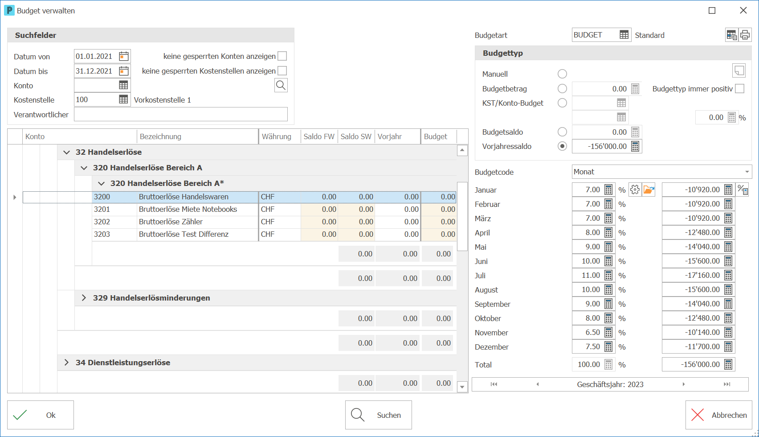Screen dimensions: 759x437
Task: Click the magnifier icon in Suchfelder
Action: tap(281, 85)
